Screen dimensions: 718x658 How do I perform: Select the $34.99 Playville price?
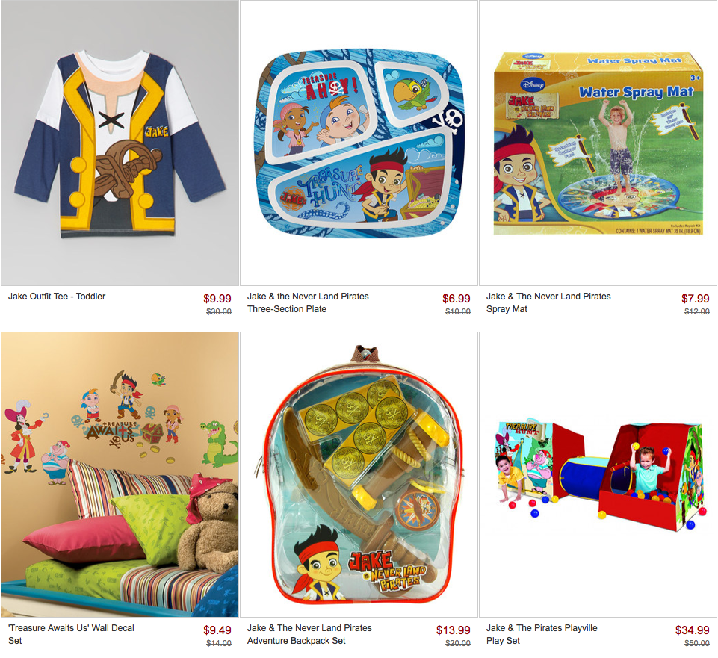pos(693,630)
